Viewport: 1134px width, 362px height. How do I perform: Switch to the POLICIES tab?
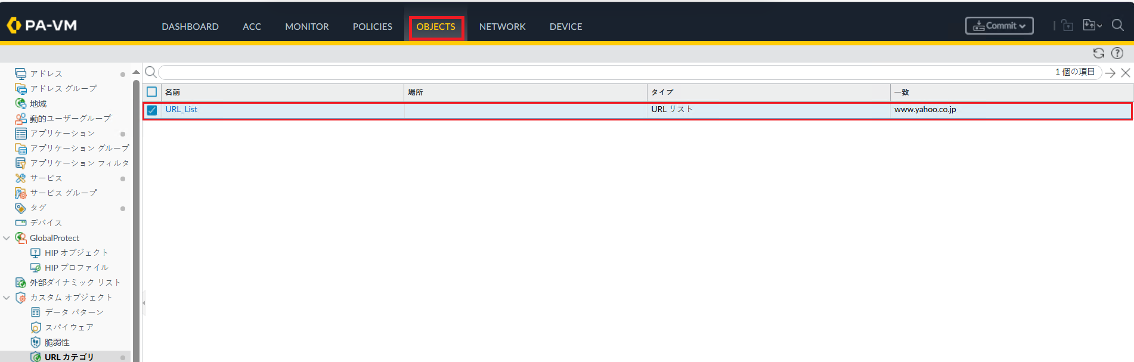(x=372, y=26)
